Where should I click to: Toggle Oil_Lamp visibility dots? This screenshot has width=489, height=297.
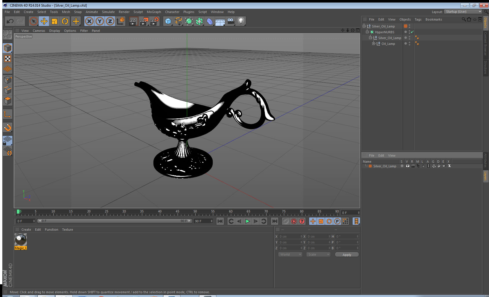pos(409,43)
